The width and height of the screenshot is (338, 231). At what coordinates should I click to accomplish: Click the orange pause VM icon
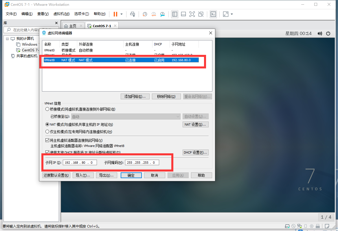tap(115, 14)
